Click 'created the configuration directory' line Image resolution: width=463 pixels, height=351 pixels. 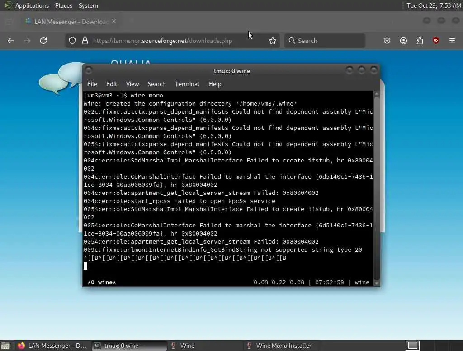click(x=190, y=103)
